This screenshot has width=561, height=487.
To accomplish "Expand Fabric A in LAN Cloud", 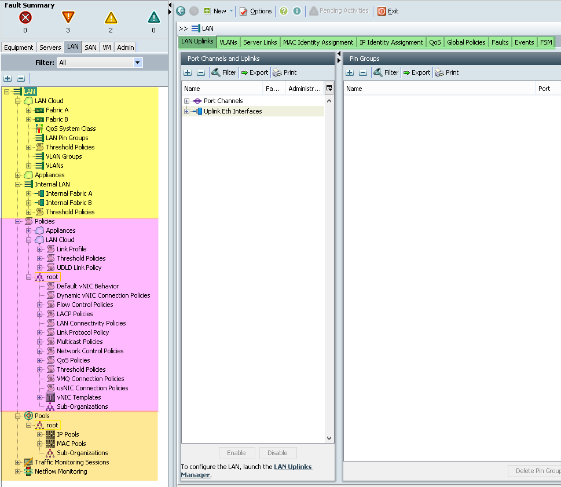I will (x=28, y=110).
